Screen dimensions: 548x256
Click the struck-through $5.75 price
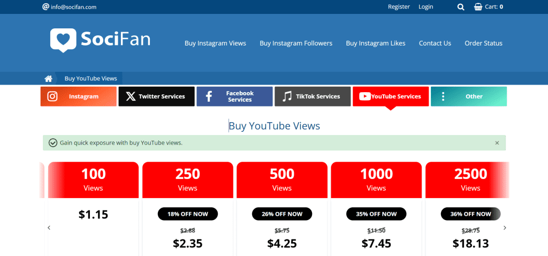click(x=282, y=230)
